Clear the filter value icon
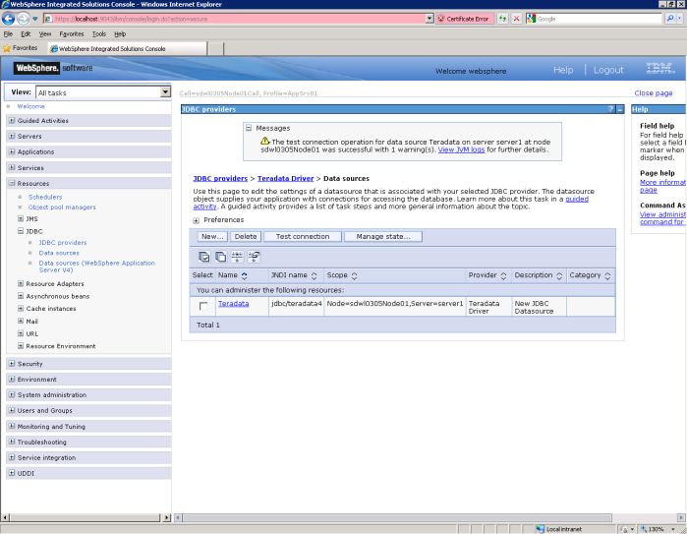 pos(254,257)
